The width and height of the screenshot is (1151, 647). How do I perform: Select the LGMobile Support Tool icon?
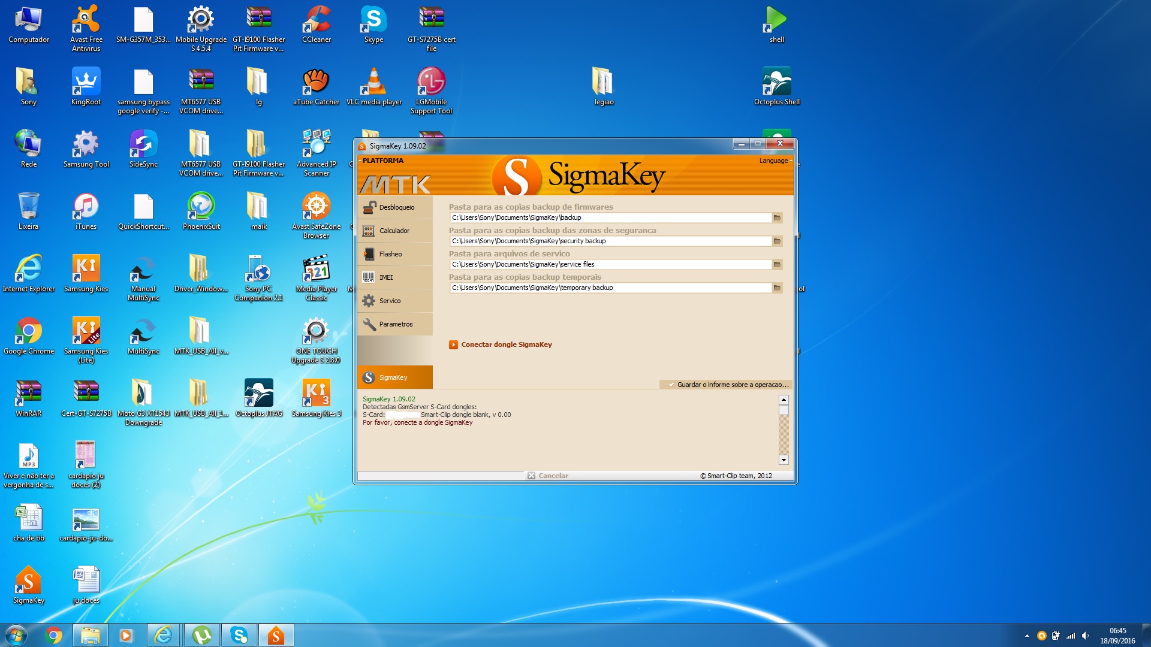[x=431, y=91]
